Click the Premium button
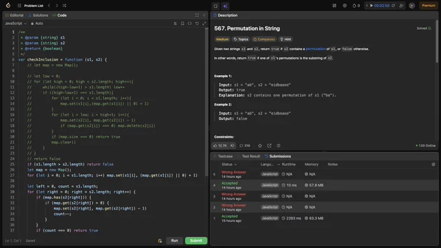The height and width of the screenshot is (248, 441). click(428, 6)
